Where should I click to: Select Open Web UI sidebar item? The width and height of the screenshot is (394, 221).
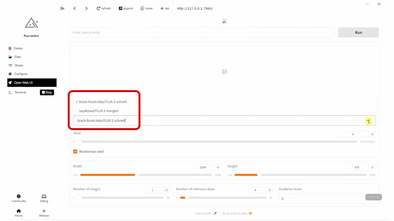[x=32, y=82]
